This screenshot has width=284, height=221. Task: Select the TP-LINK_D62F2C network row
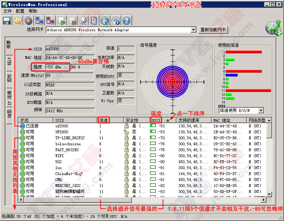click(x=70, y=138)
